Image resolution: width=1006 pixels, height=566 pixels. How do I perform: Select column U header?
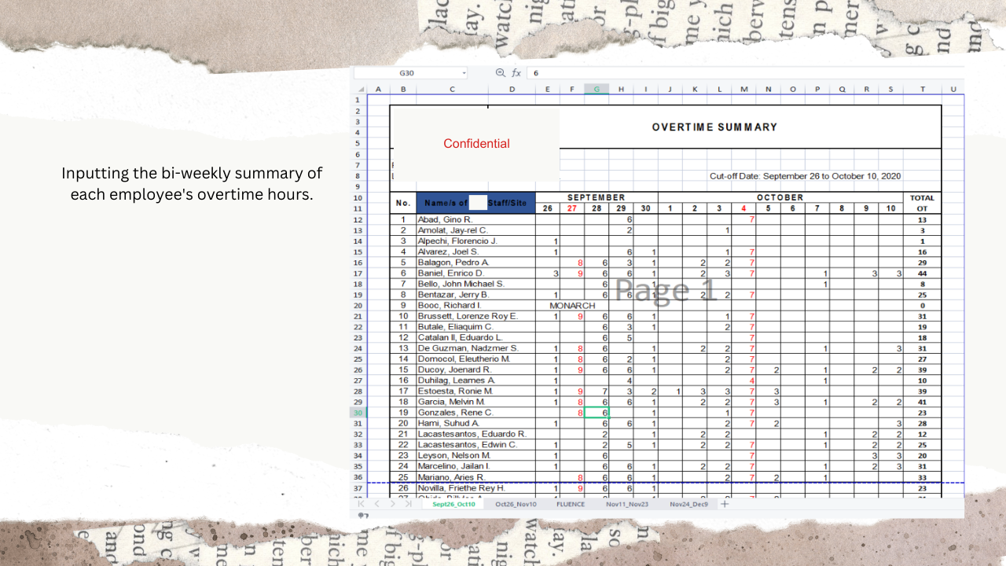click(953, 89)
